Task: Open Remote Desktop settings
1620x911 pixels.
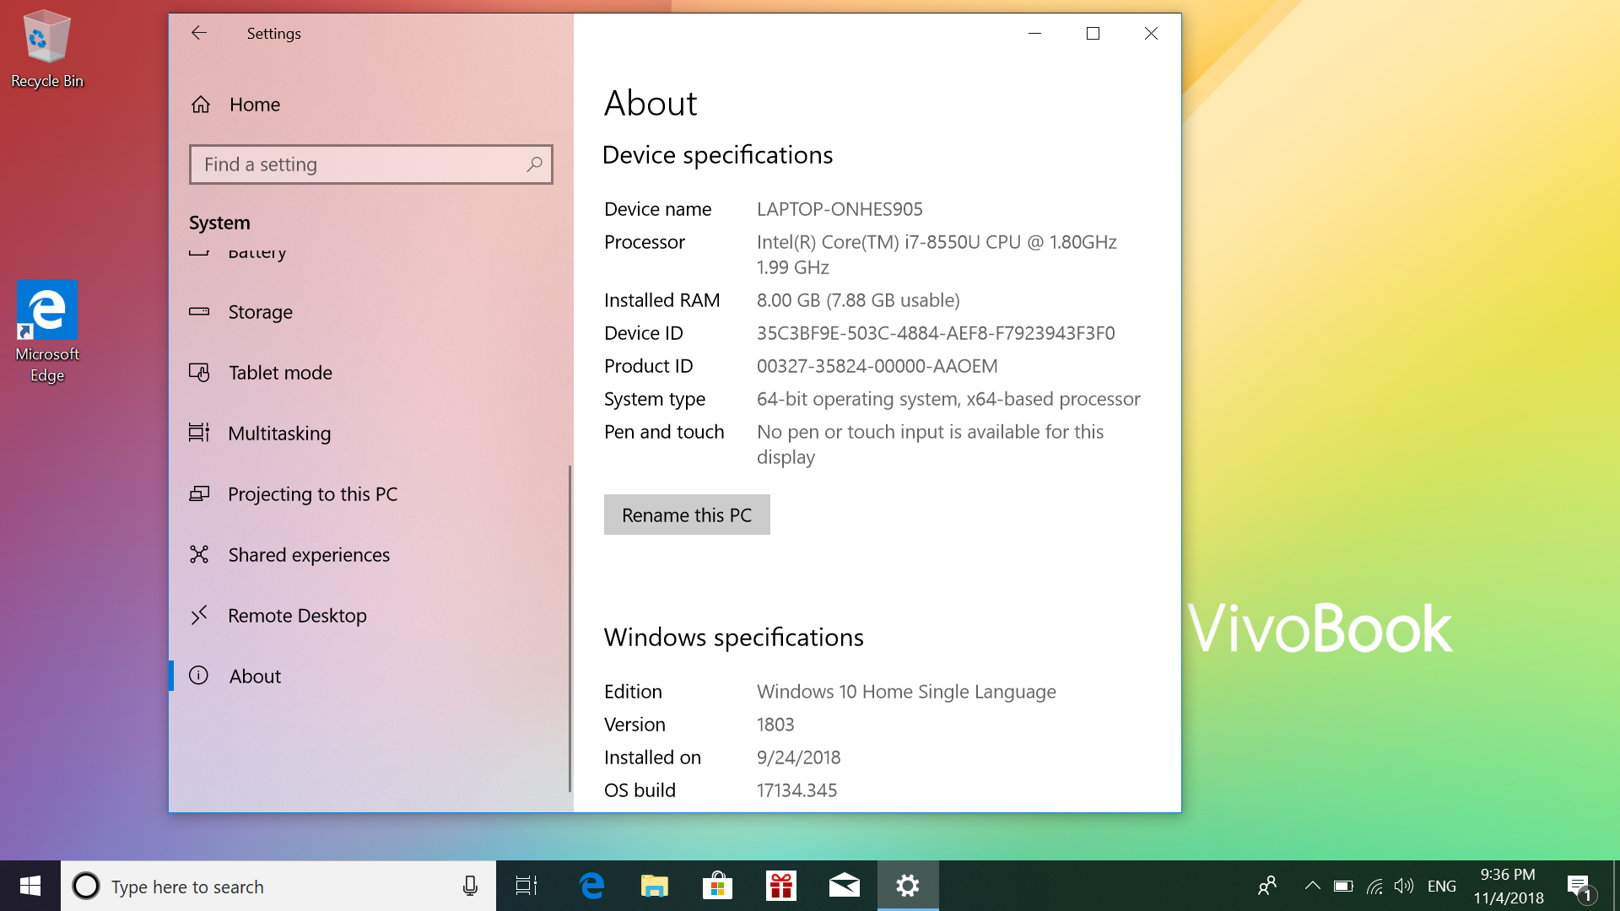Action: [371, 616]
